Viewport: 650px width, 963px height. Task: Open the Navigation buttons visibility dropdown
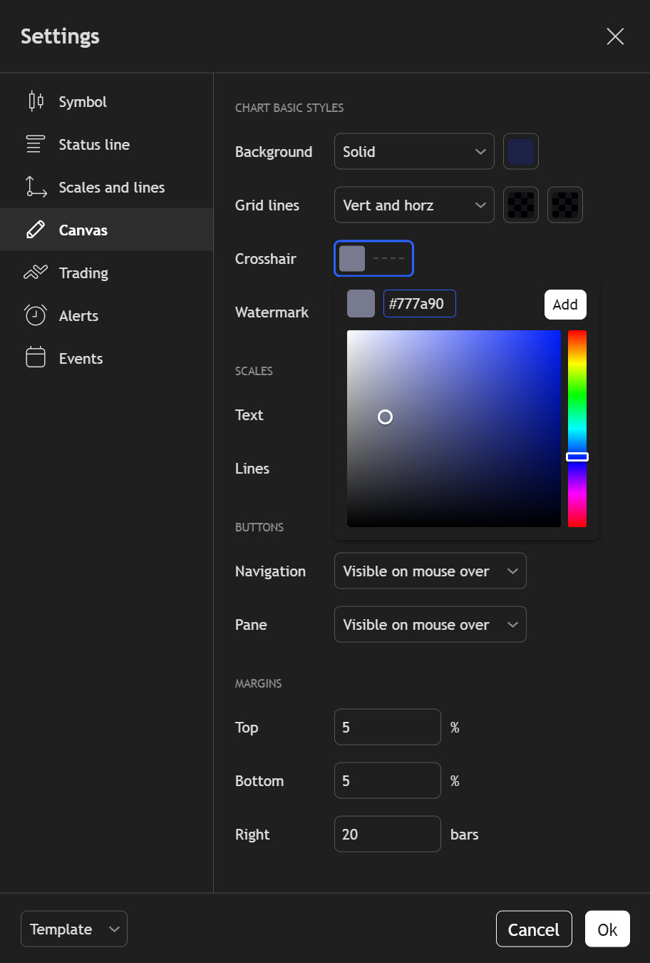click(x=430, y=571)
